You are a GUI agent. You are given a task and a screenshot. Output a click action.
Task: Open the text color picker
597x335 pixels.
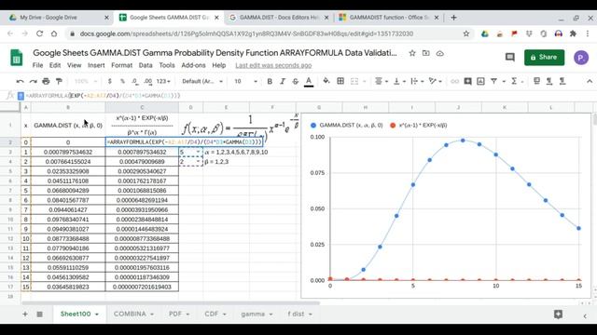pos(309,81)
